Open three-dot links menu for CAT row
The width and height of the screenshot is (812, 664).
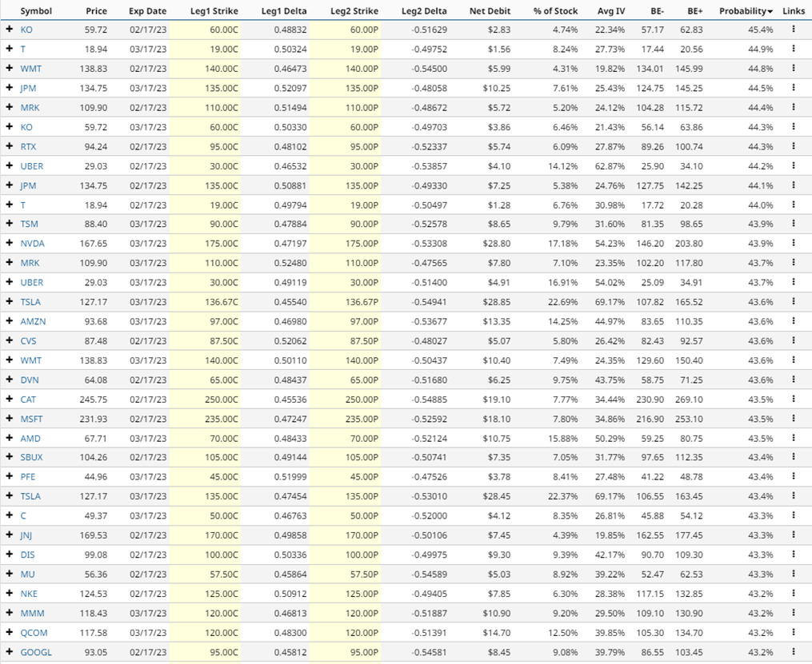click(793, 399)
